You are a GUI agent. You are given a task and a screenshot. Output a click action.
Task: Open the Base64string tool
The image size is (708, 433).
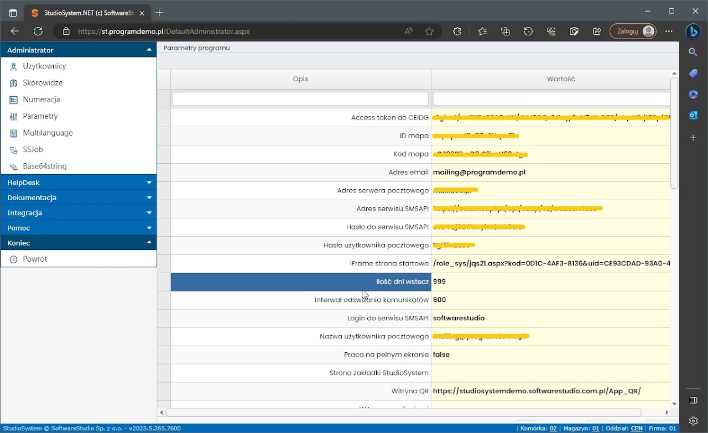point(45,166)
